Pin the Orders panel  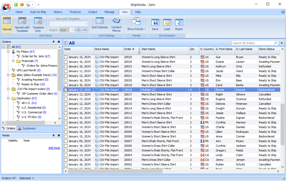click(53, 42)
